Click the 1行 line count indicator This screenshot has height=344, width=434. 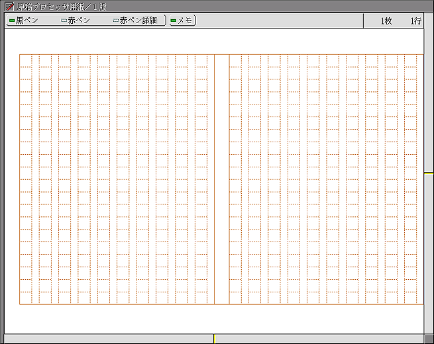pos(415,21)
